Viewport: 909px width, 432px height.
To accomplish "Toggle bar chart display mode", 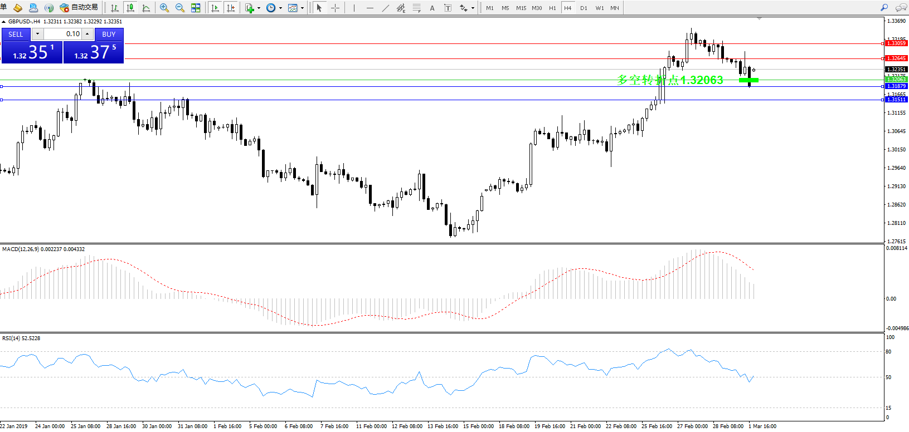I will [x=115, y=8].
